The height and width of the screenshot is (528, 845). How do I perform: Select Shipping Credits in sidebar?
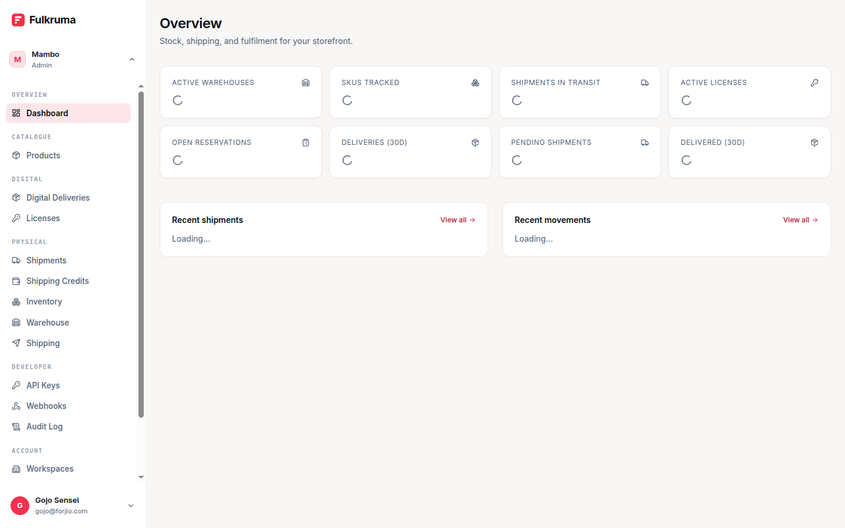coord(68,281)
